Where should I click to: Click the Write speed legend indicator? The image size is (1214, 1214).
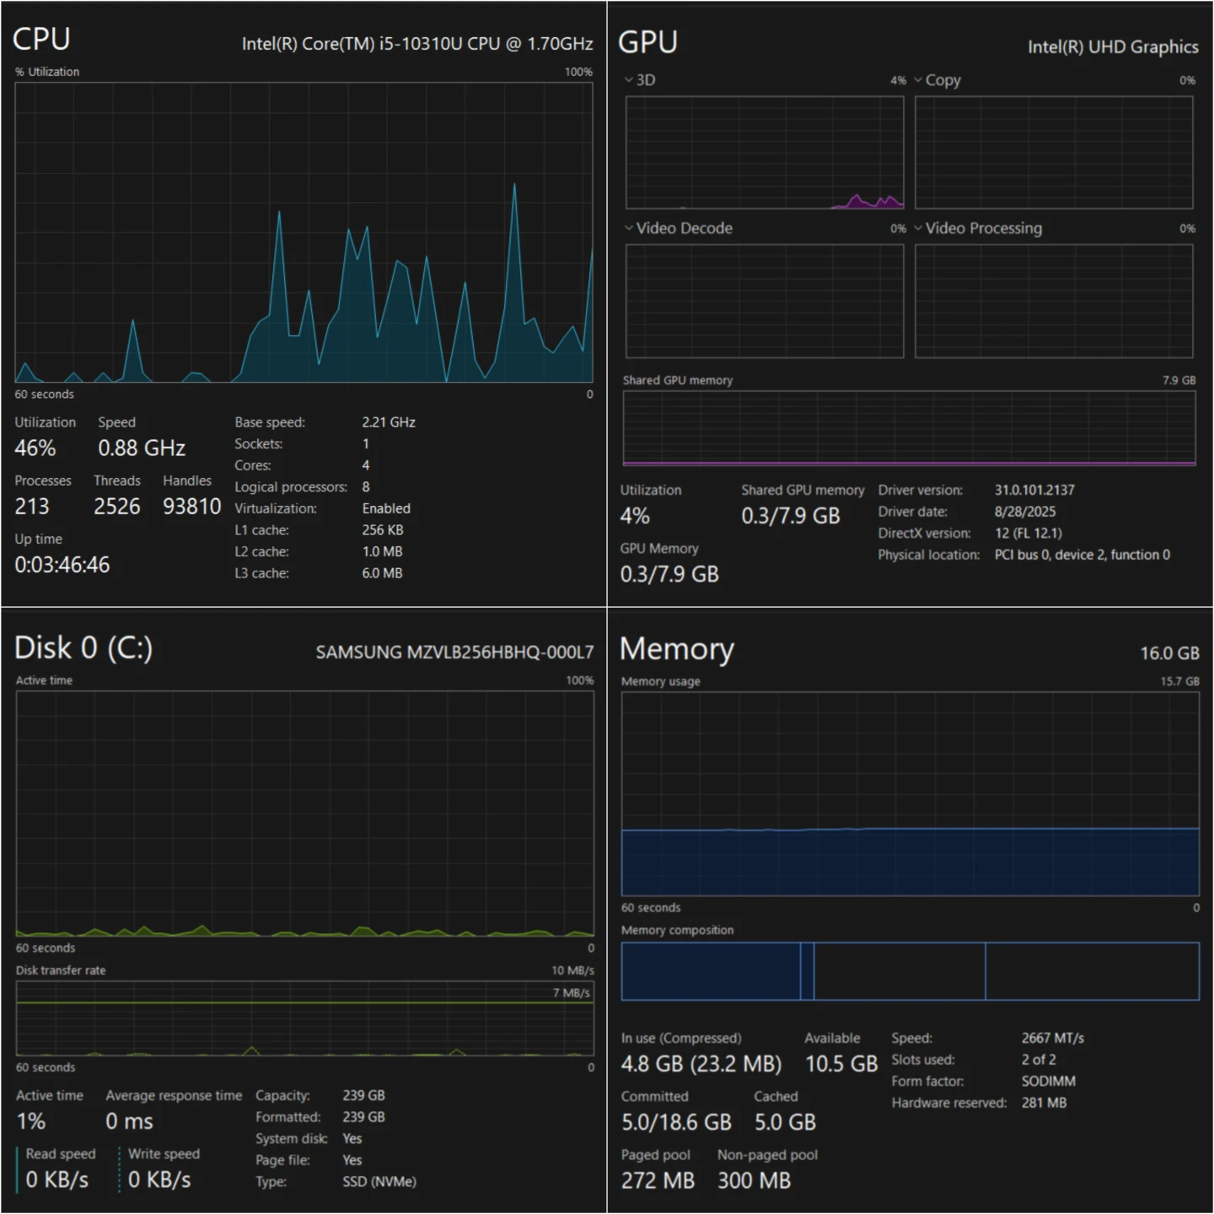point(120,1168)
